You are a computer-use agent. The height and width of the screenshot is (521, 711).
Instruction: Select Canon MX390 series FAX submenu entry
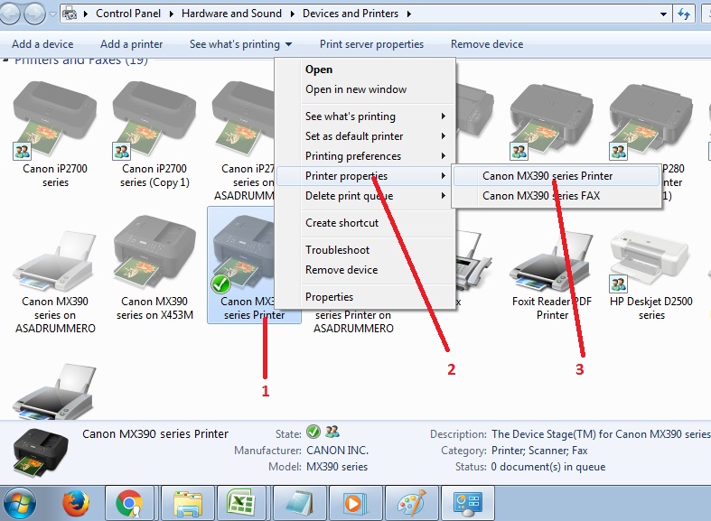pyautogui.click(x=557, y=196)
